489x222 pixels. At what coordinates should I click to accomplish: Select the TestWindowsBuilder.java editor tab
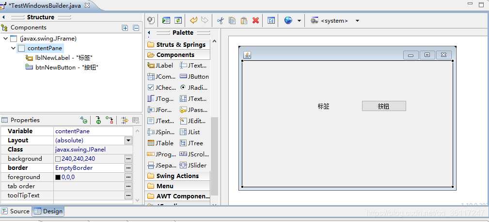(x=46, y=5)
